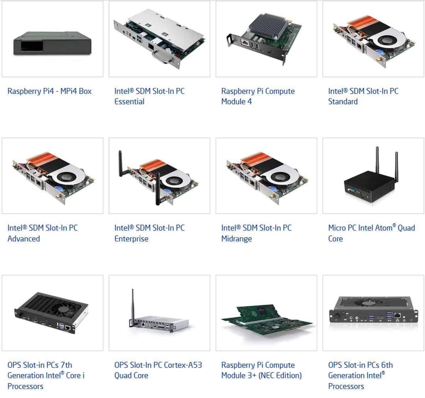Open the Intel SDM Slot-In PC Standard image
Screen dimensions: 425x398
coord(373,39)
